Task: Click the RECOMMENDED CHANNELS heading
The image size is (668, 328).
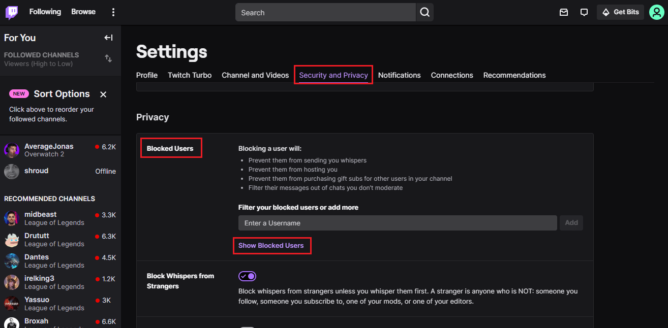Action: coord(49,199)
